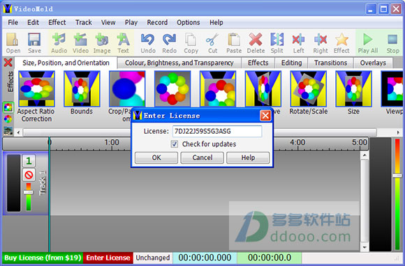Click the License key input field
405x266 pixels.
[x=217, y=132]
